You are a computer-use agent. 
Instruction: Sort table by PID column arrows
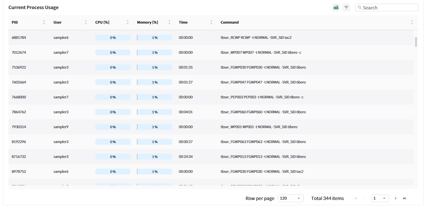pyautogui.click(x=44, y=22)
